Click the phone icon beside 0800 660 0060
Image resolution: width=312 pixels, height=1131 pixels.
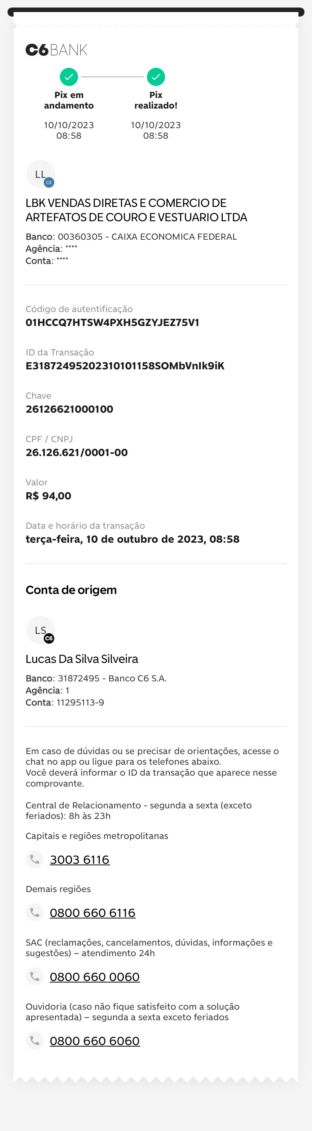pyautogui.click(x=35, y=976)
